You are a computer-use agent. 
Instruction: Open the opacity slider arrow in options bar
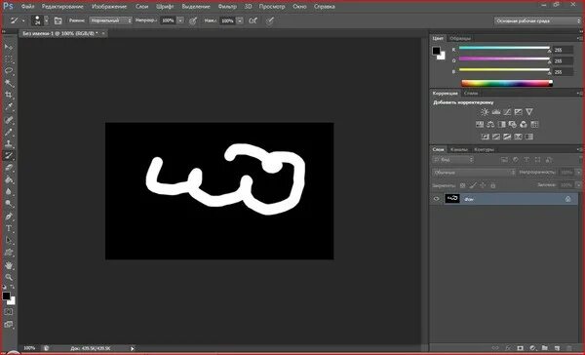point(180,20)
